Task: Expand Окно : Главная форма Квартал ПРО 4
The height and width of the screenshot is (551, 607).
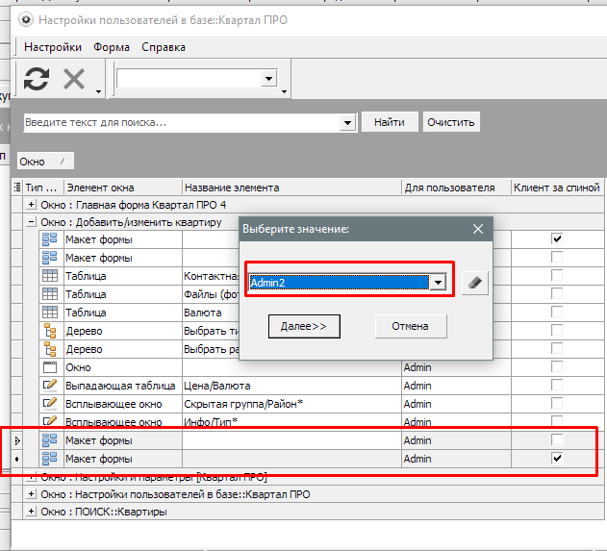Action: 32,205
